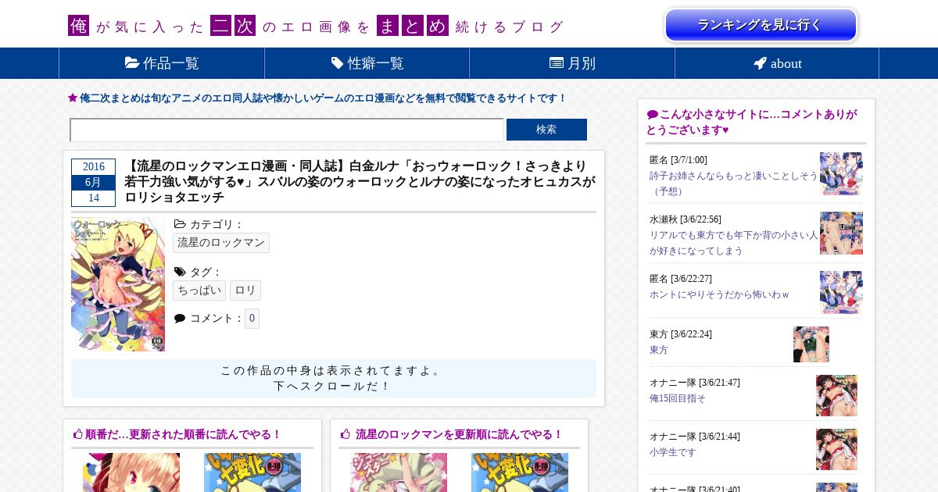Click the day 14 in the date box
This screenshot has height=492, width=938.
pos(94,198)
